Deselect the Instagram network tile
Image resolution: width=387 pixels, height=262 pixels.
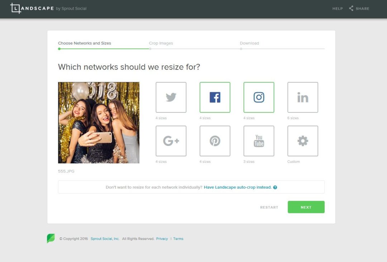click(x=259, y=97)
